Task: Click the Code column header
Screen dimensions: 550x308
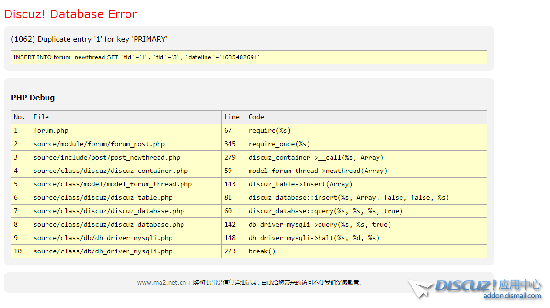Action: 256,117
